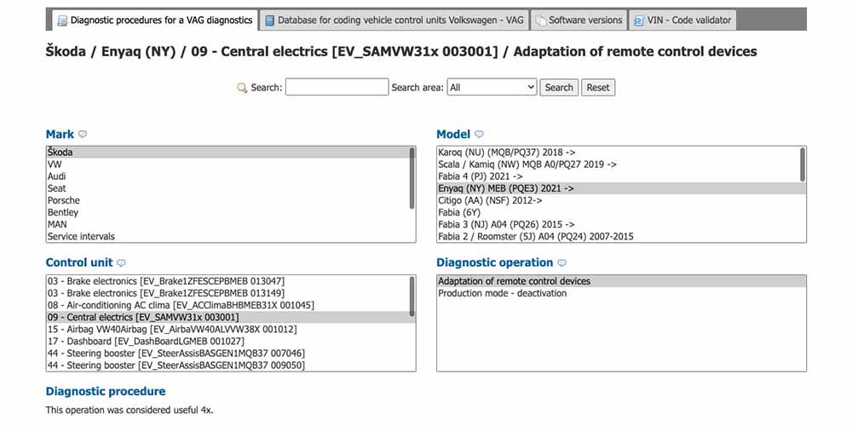This screenshot has height=426, width=852.
Task: Click the Software versions tab icon
Action: point(540,20)
